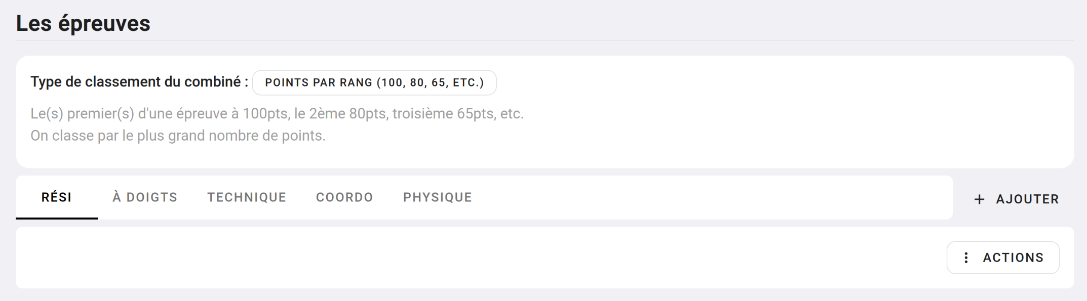Go to the Coordo tab
Screen dimensions: 1087x301
[344, 197]
